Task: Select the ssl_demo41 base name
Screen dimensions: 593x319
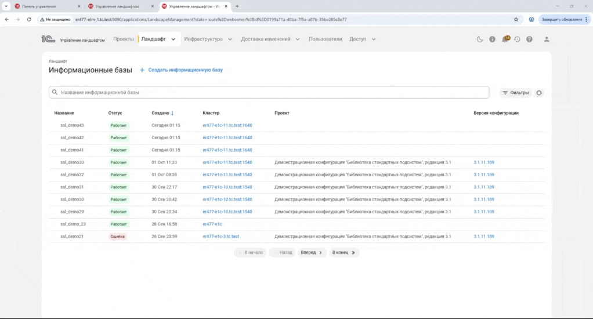Action: (x=72, y=150)
